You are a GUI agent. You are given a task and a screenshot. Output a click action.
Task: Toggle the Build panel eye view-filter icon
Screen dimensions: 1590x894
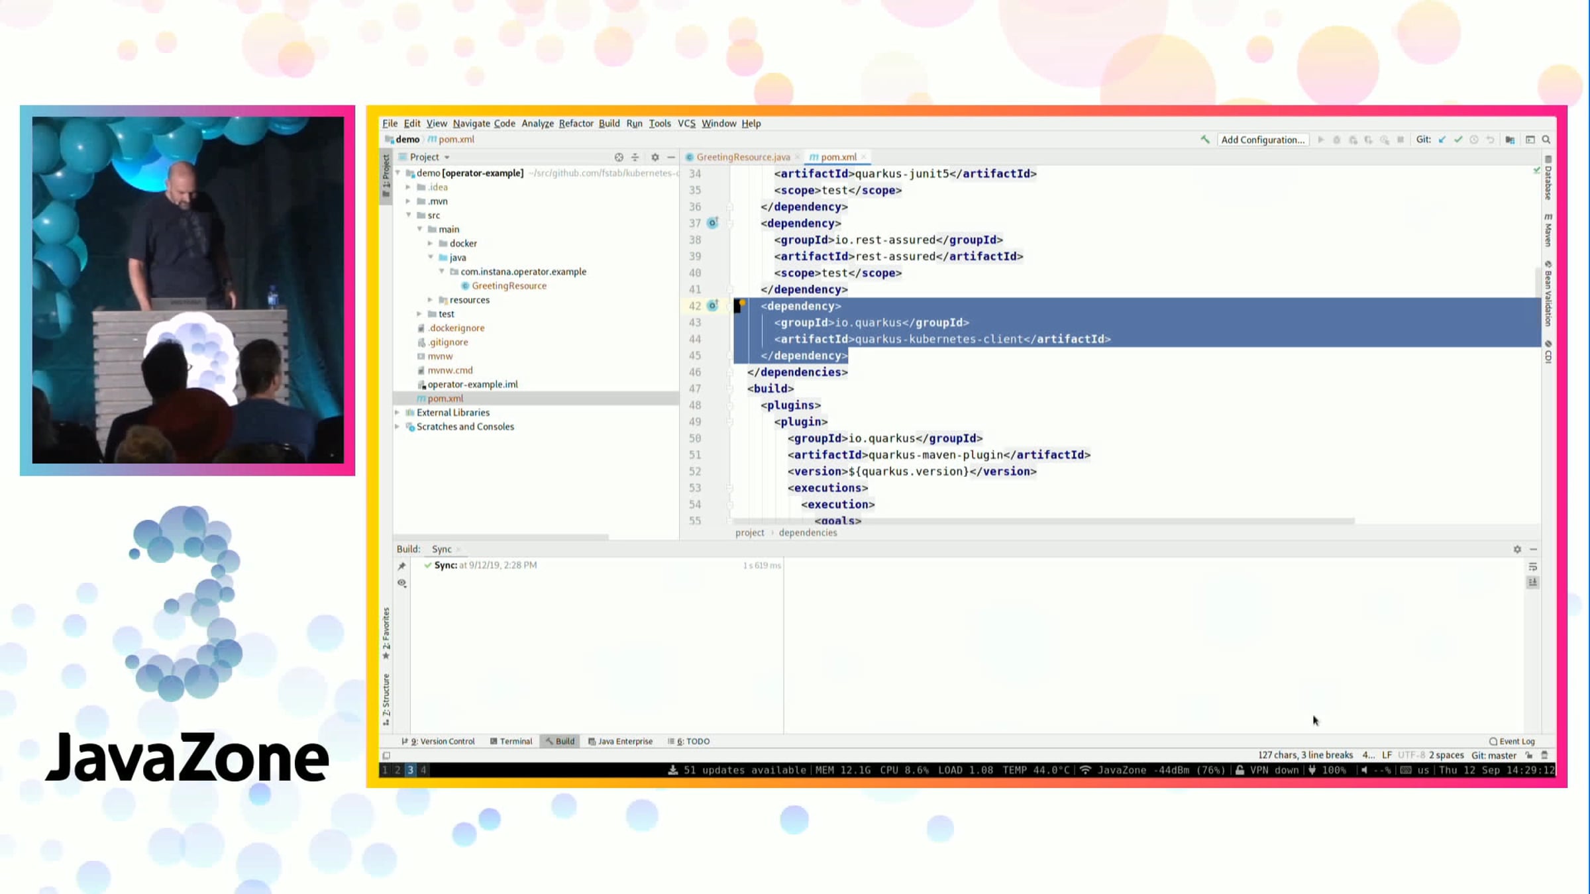point(401,583)
